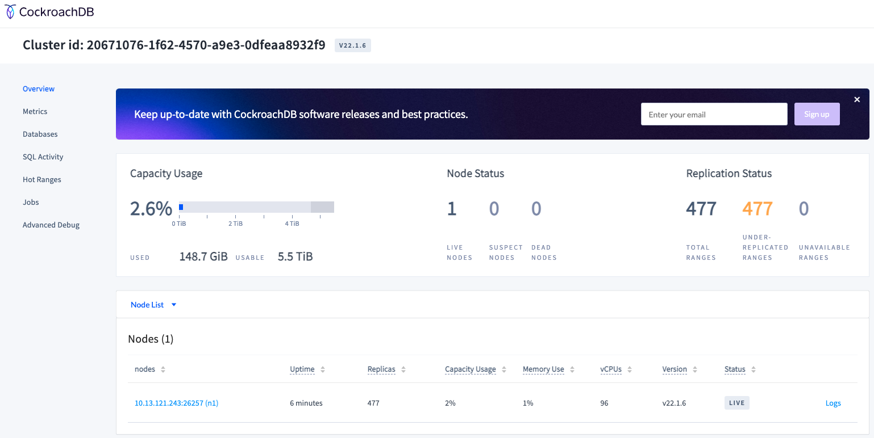874x438 pixels.
Task: Sort table by Version arrows
Action: (x=695, y=369)
